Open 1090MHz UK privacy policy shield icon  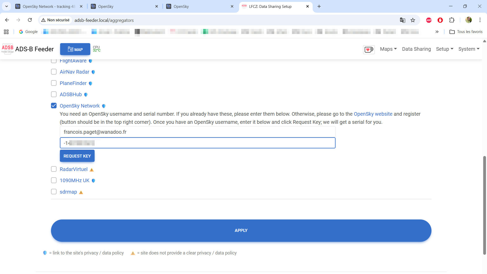pyautogui.click(x=94, y=181)
